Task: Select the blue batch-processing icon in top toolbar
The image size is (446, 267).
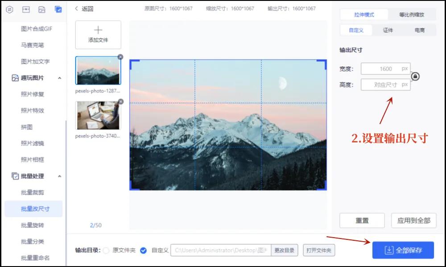Action: [x=58, y=9]
